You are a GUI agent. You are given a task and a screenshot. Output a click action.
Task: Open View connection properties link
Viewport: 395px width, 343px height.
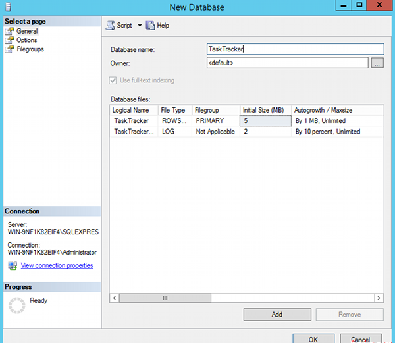click(57, 265)
